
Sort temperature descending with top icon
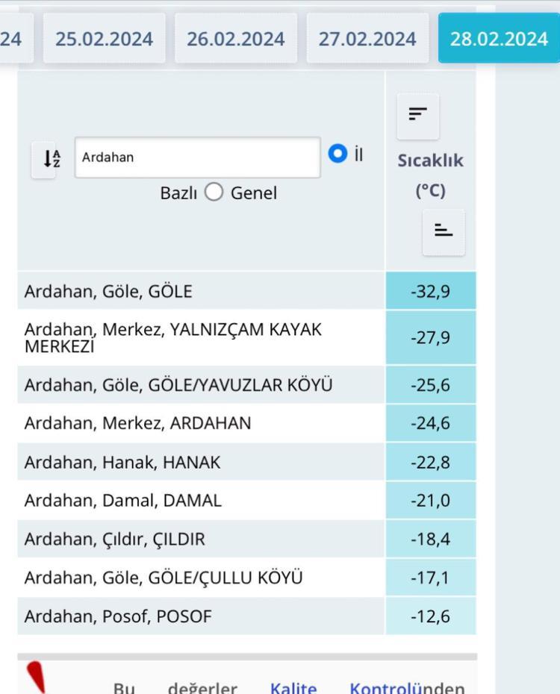(x=417, y=115)
